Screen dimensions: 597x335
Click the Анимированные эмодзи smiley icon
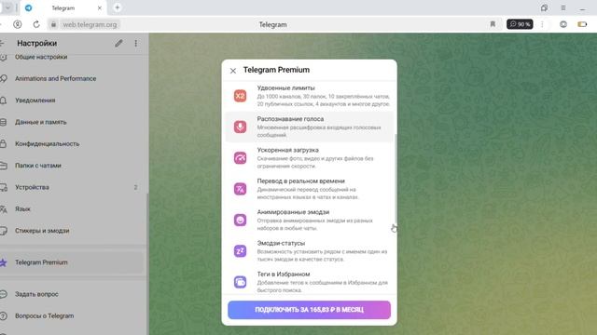pyautogui.click(x=240, y=220)
